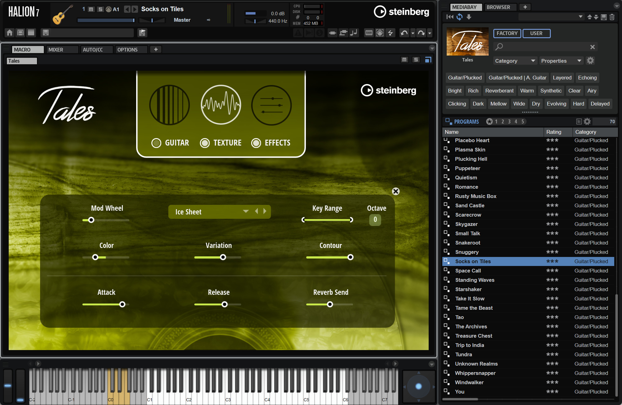Open the Ice Sheet texture dropdown
The image size is (622, 405).
point(246,211)
